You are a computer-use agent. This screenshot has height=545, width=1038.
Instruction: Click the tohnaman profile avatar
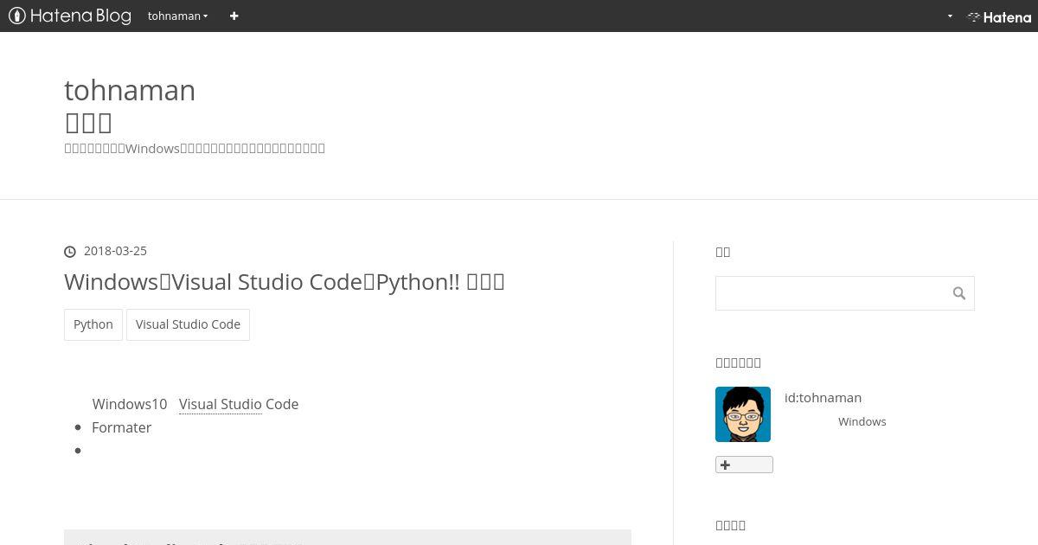tap(743, 414)
